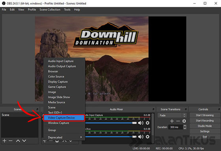Open the Tools menu

click(x=67, y=9)
